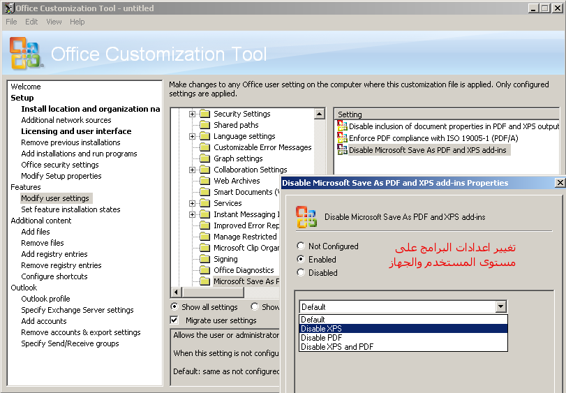Click the Graph settings folder icon
This screenshot has width=566, height=393.
(205, 158)
